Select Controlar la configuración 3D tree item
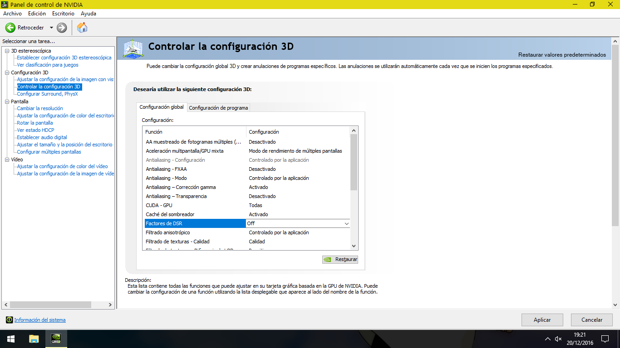Image resolution: width=620 pixels, height=348 pixels. tap(49, 87)
